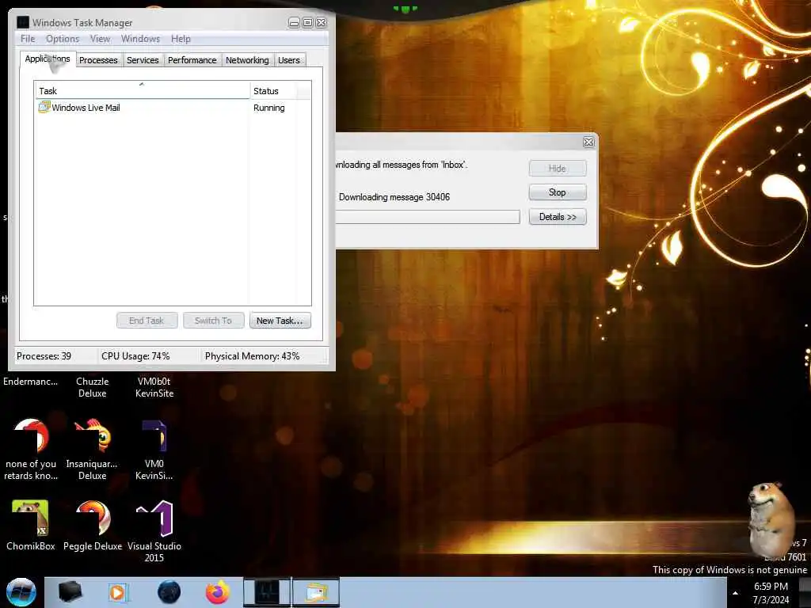Viewport: 811px width, 608px height.
Task: Switch to the Users tab
Action: tap(288, 60)
